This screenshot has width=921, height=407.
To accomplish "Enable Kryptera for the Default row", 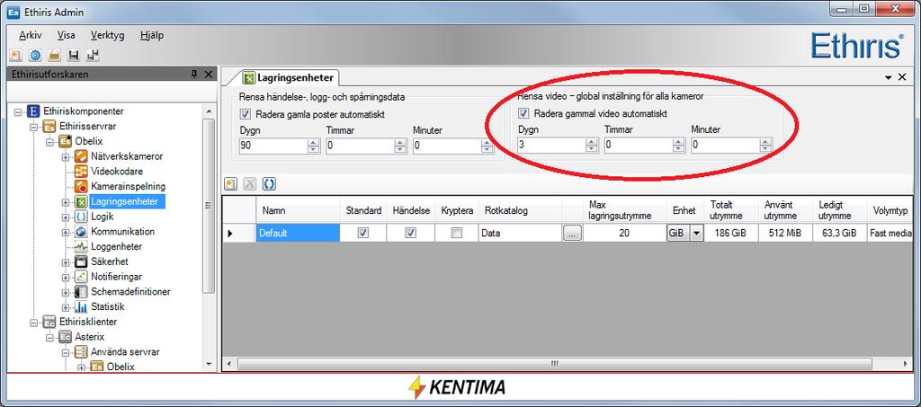I will 456,233.
